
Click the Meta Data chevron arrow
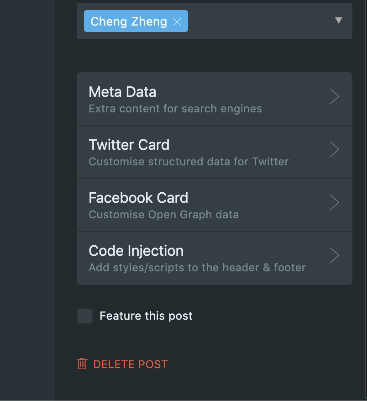[x=334, y=97]
